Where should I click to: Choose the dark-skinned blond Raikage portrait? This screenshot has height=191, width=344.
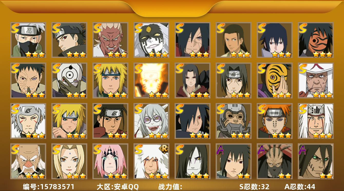(110, 40)
